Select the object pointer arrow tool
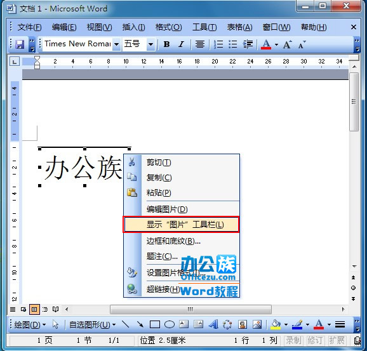This screenshot has height=351, width=367. [x=55, y=324]
